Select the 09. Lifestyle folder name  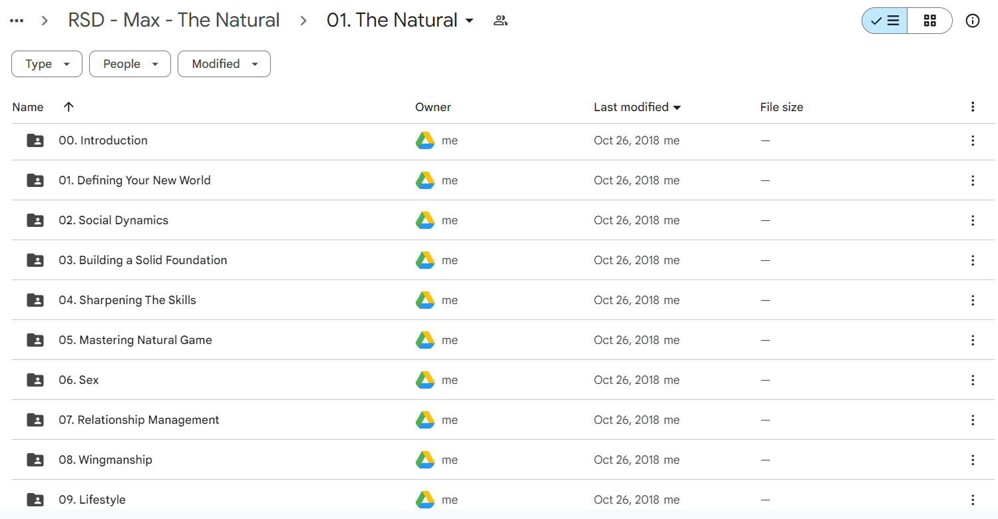point(92,500)
